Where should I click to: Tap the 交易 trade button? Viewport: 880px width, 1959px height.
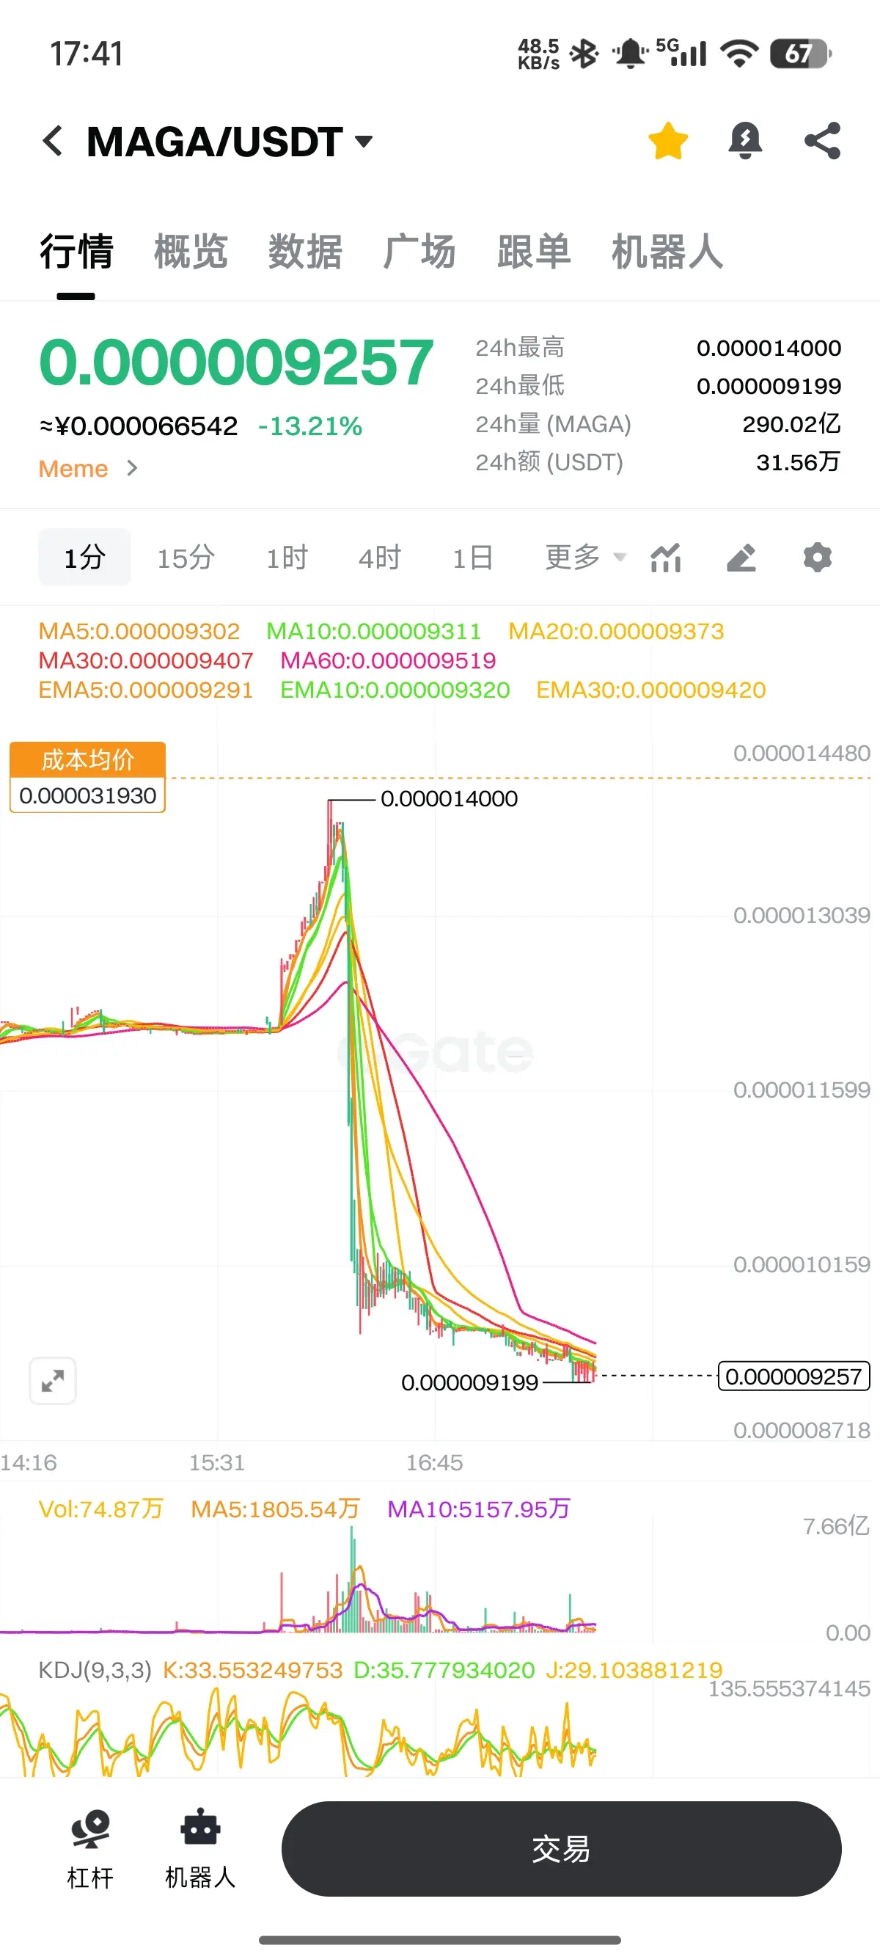click(x=562, y=1849)
